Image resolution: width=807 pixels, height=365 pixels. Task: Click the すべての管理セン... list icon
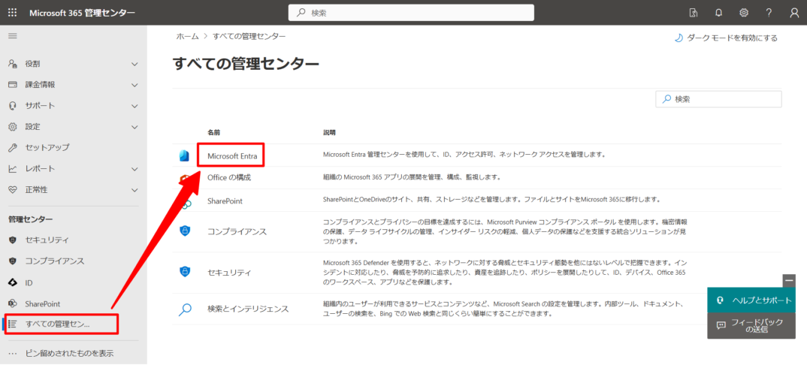(14, 324)
